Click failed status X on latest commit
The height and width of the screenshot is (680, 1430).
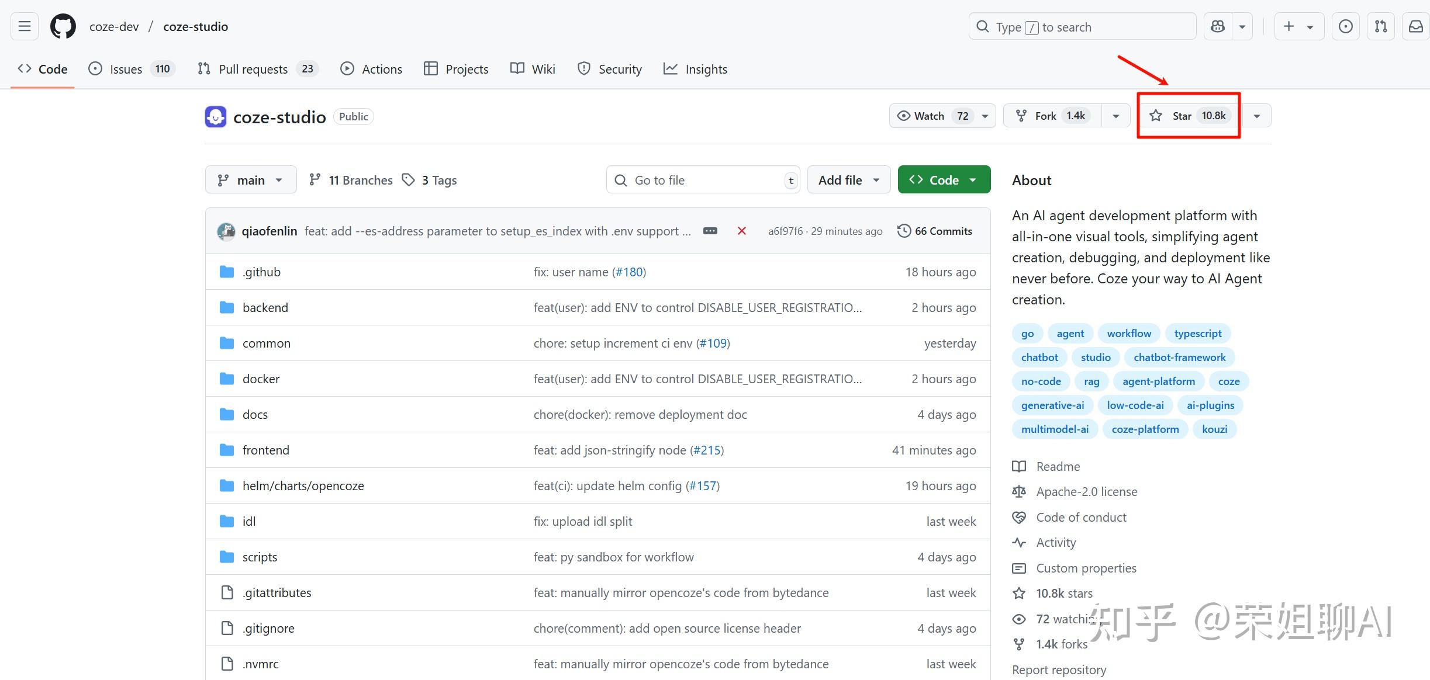(741, 231)
